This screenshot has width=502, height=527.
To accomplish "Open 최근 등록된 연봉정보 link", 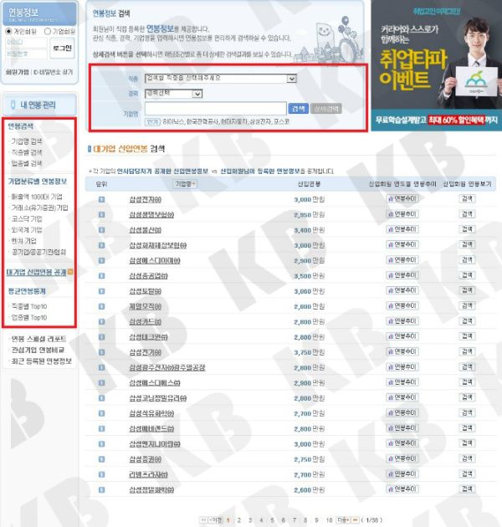I will [41, 361].
